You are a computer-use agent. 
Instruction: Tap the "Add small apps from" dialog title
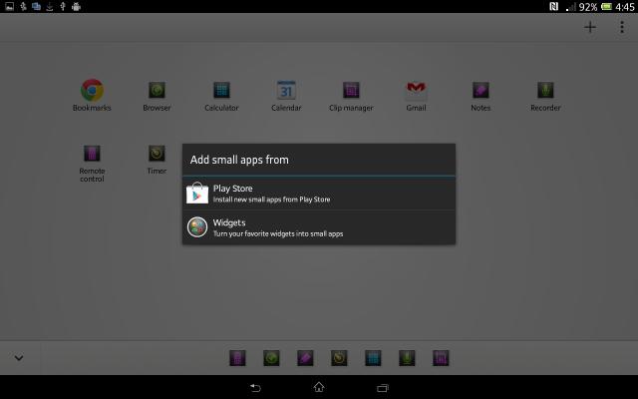coord(239,160)
